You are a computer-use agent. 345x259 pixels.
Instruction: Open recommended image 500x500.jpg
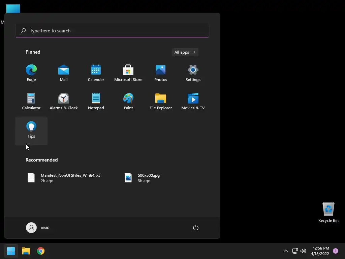point(143,178)
